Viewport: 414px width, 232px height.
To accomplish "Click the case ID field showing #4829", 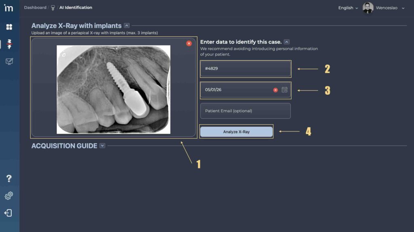I will [245, 69].
